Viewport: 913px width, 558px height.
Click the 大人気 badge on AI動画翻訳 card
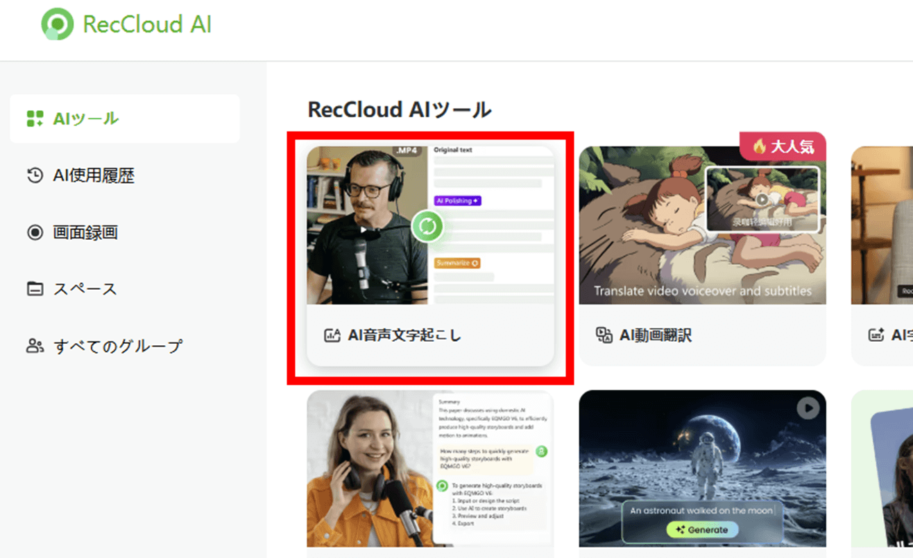tap(783, 146)
